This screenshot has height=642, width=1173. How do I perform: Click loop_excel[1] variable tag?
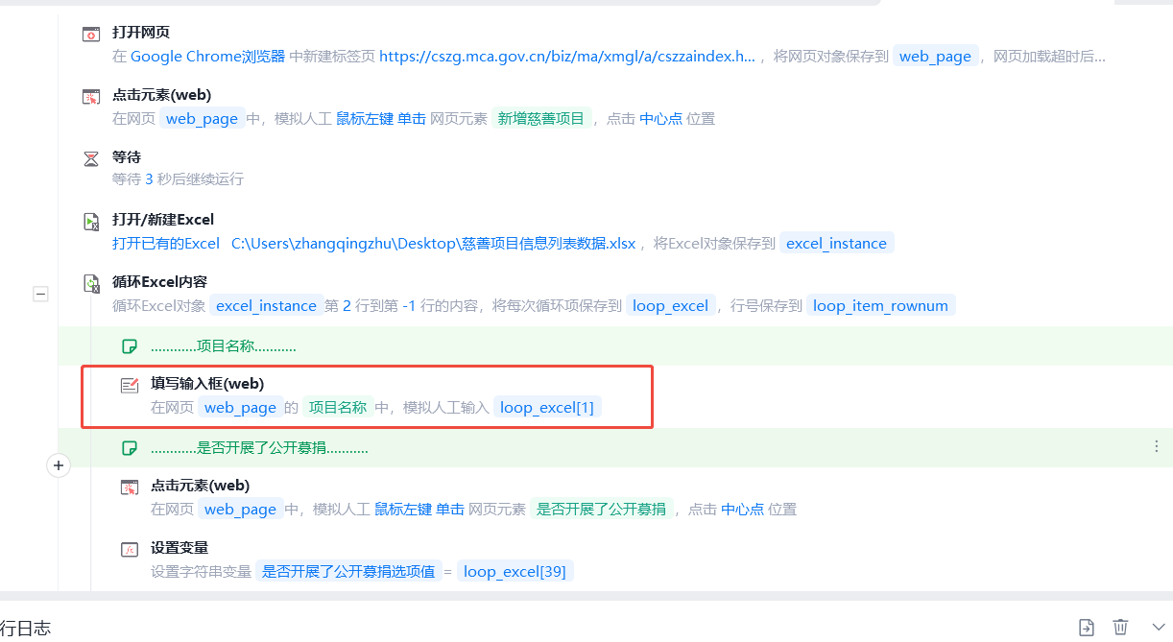click(547, 407)
